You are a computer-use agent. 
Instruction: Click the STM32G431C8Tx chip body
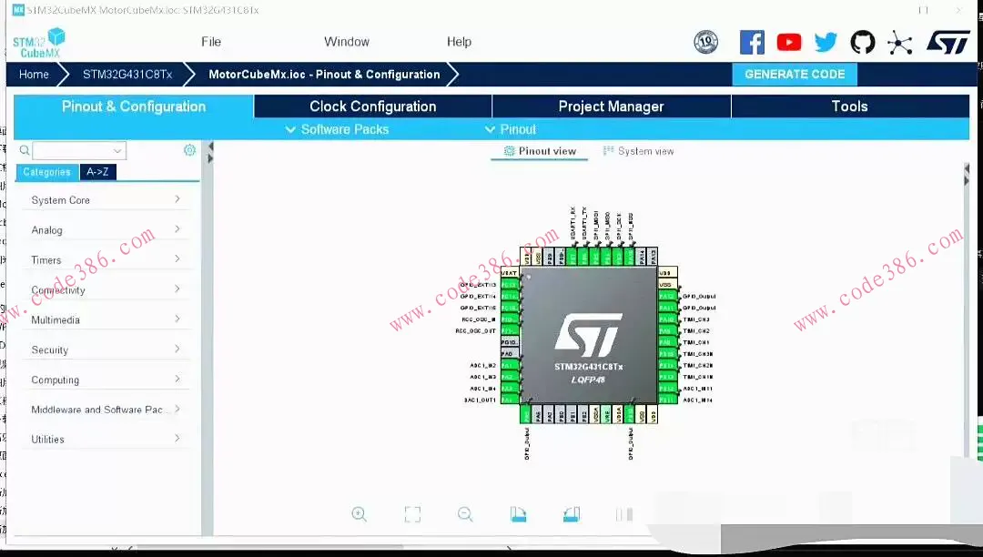pyautogui.click(x=588, y=335)
